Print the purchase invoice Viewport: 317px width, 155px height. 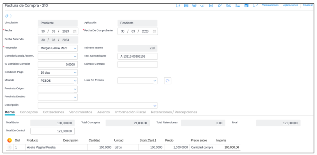[x=194, y=5]
